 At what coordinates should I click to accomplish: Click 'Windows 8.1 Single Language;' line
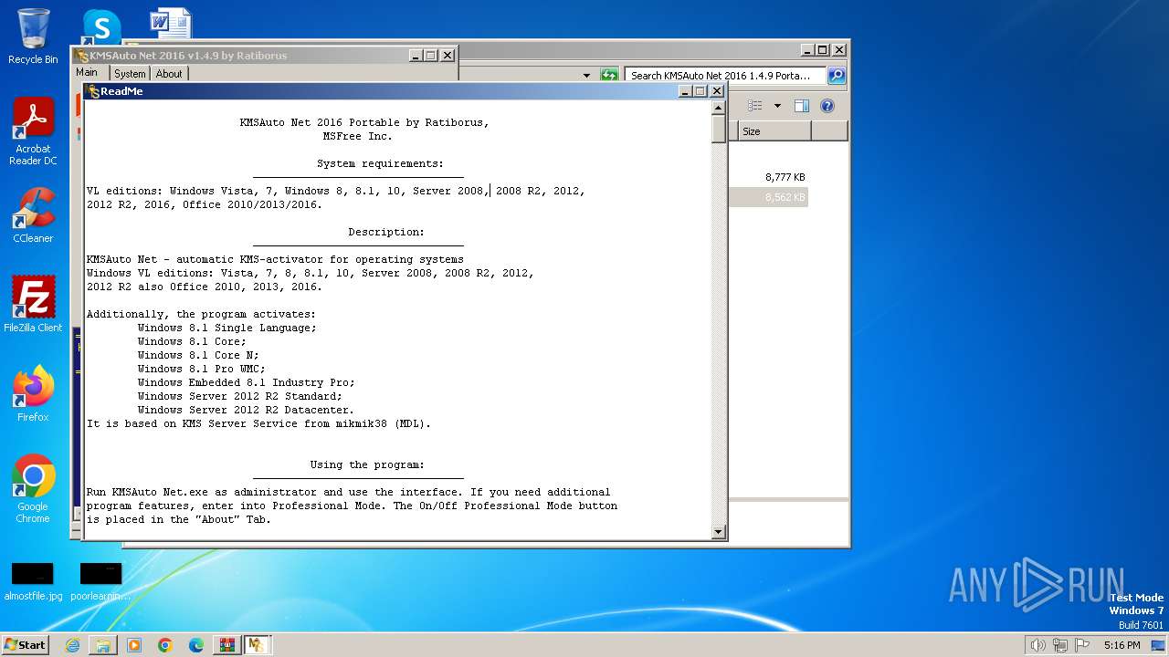(x=227, y=328)
